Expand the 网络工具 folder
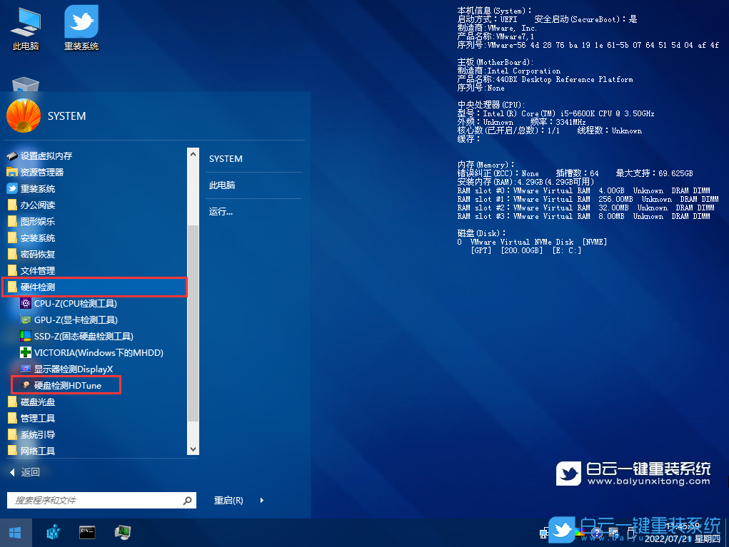 tap(37, 451)
